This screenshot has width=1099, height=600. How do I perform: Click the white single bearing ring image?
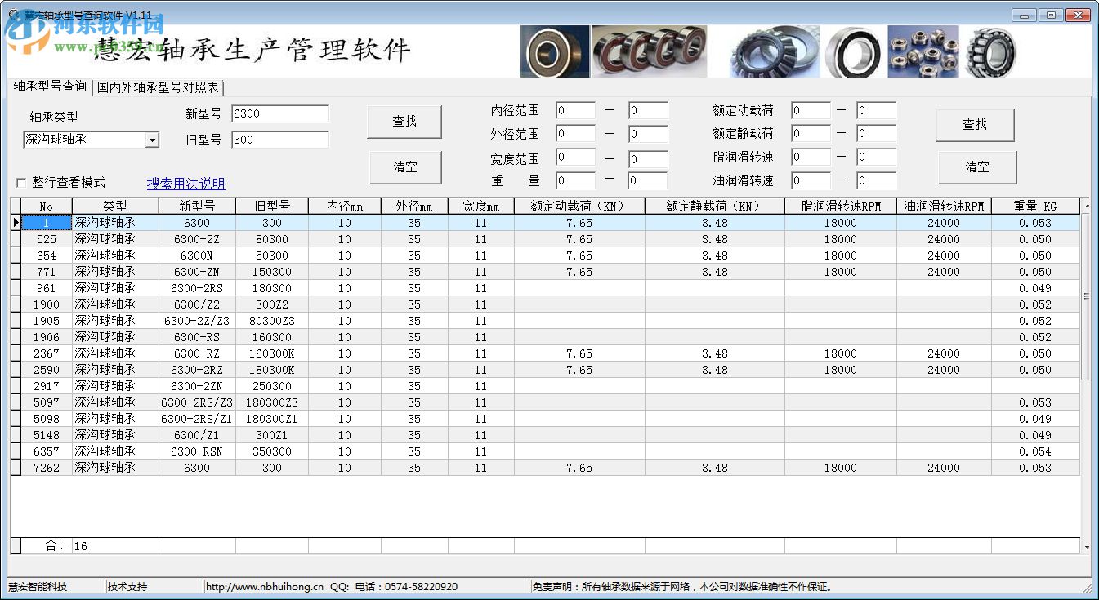click(853, 51)
